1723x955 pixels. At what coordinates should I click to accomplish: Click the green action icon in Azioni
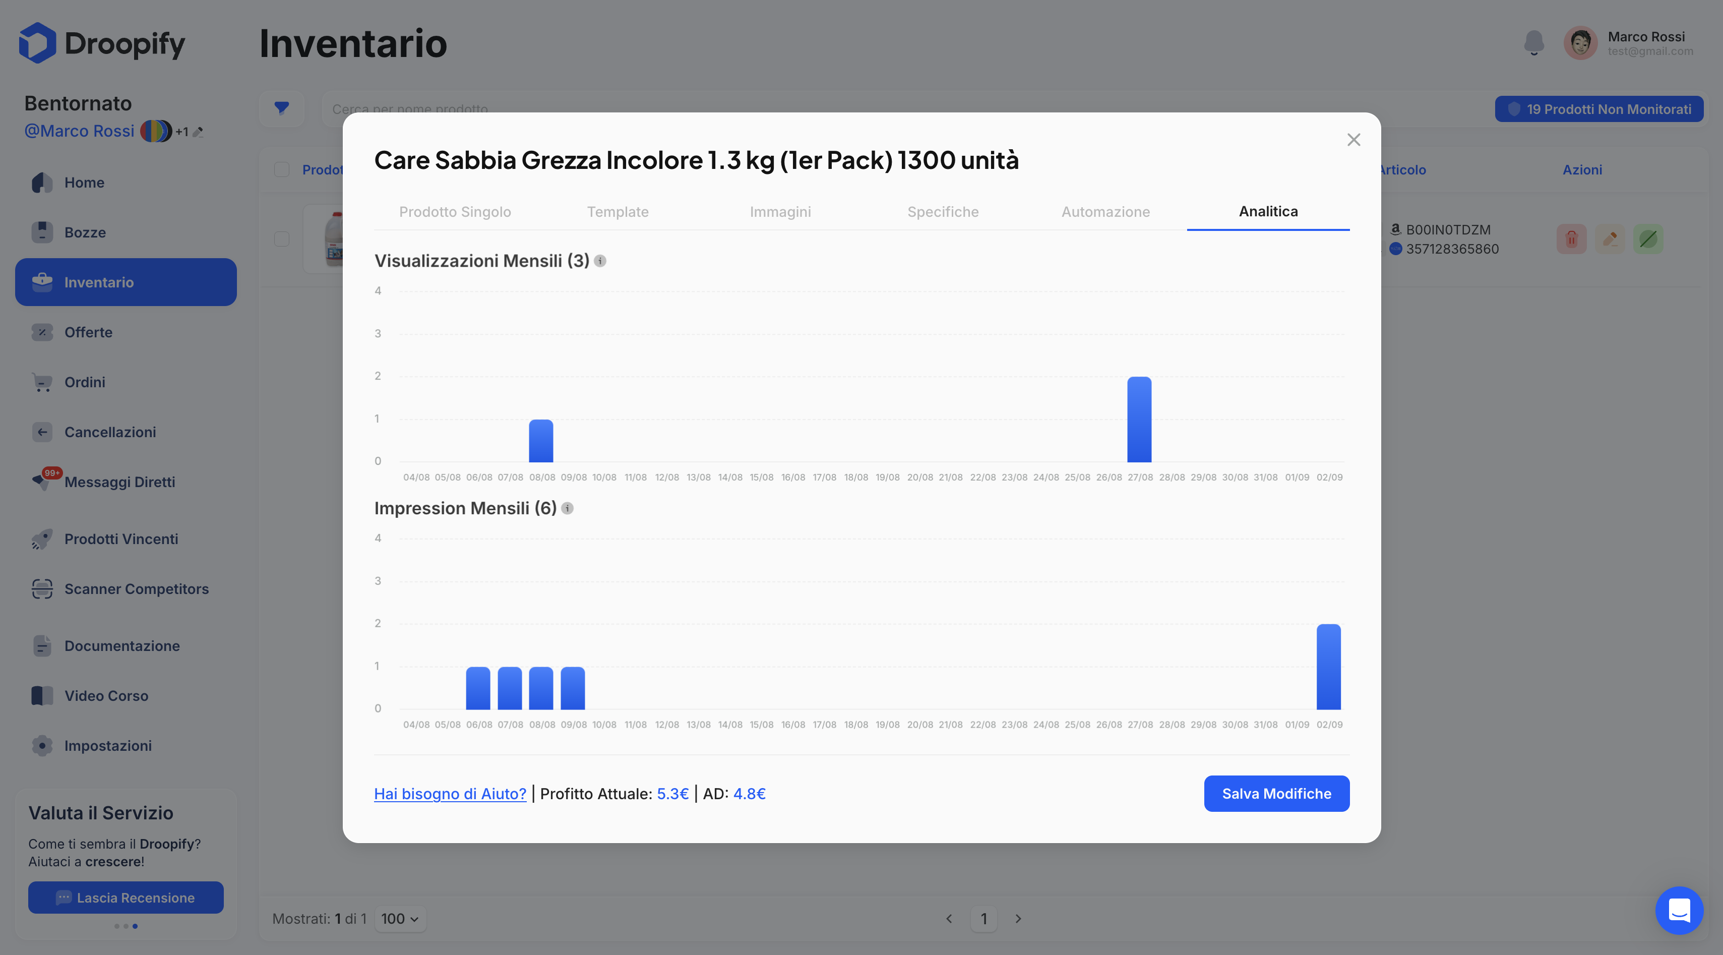(1648, 239)
